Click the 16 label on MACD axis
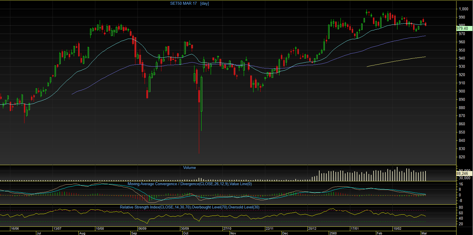Screen dimensions: 473x235 (461, 184)
